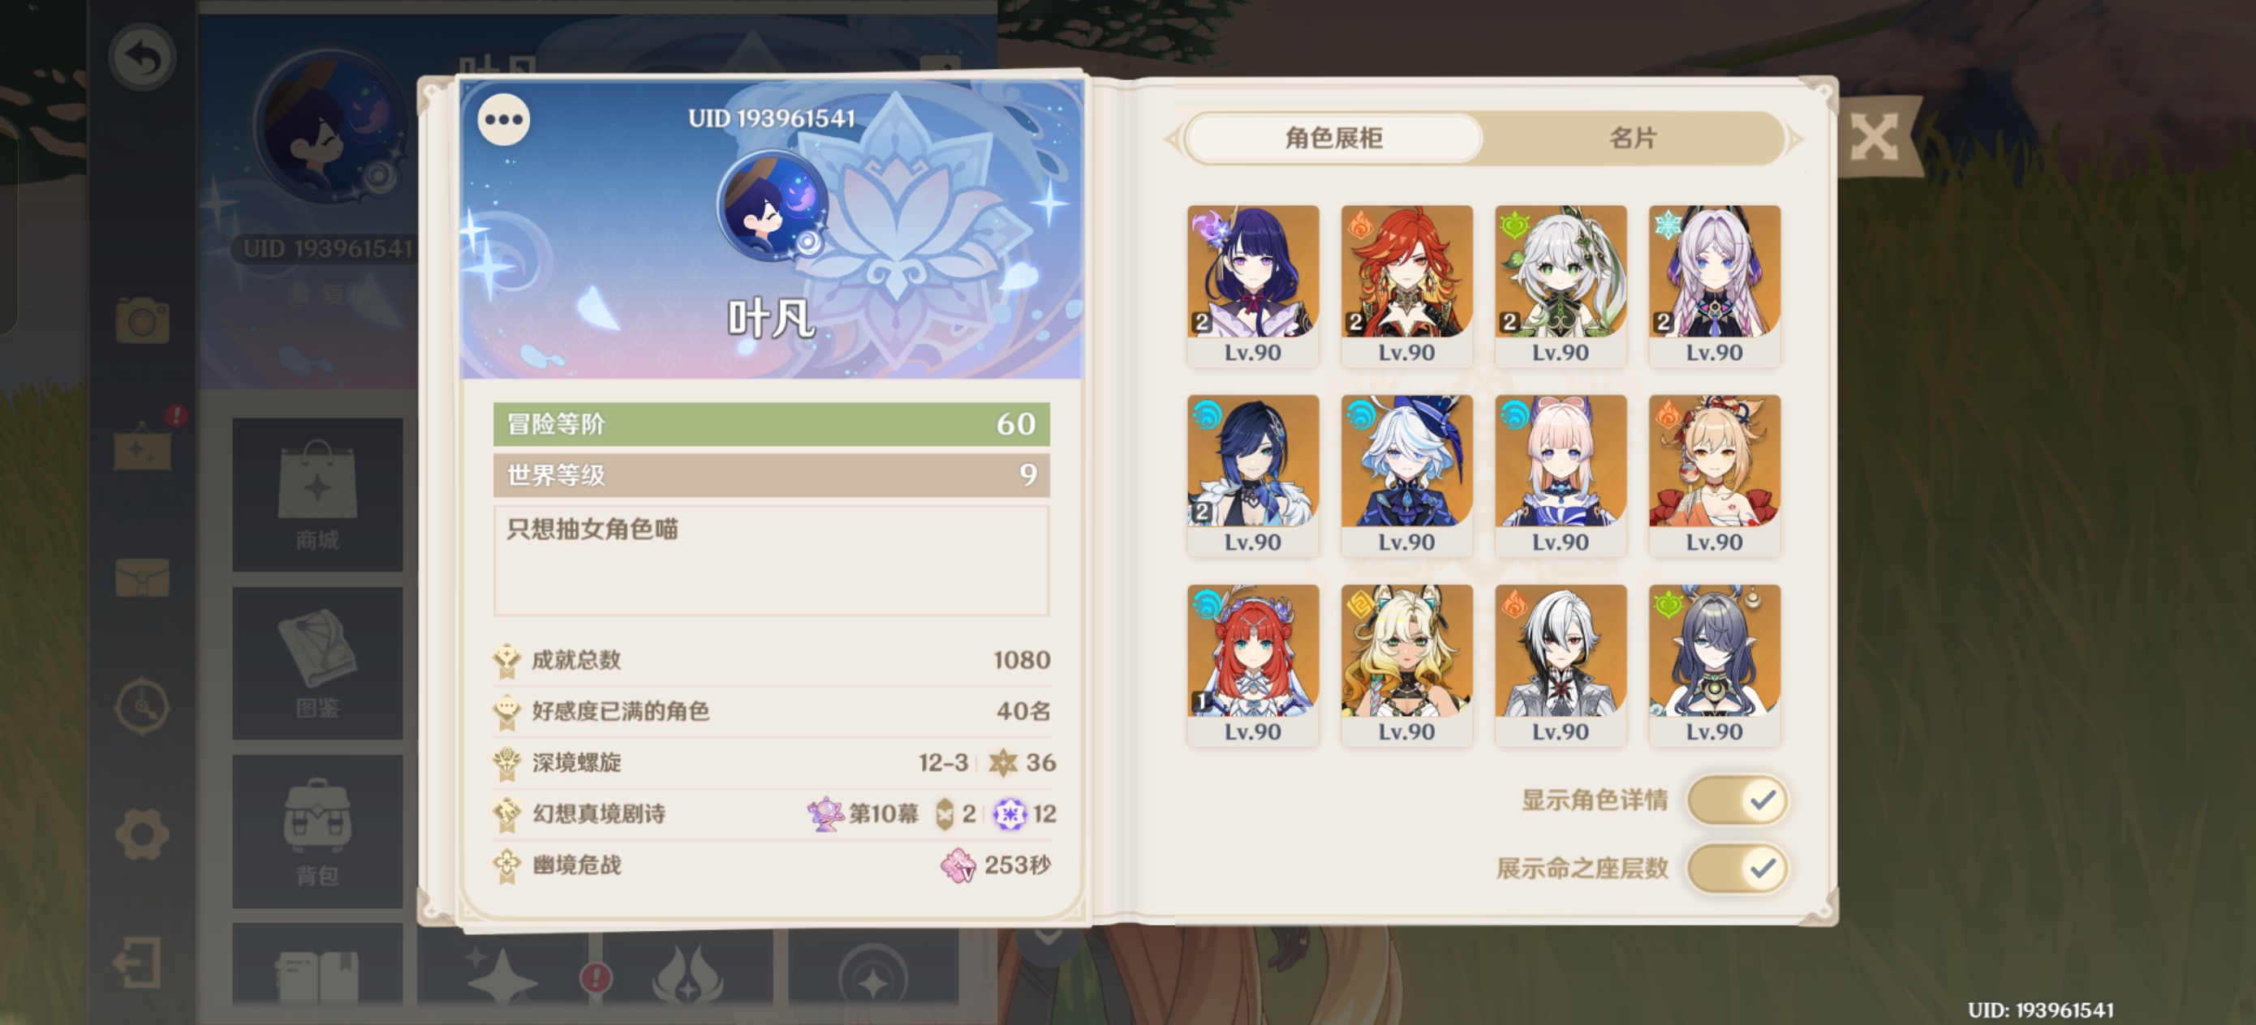Click the compass clock icon in sidebar
Viewport: 2256px width, 1025px height.
point(142,705)
